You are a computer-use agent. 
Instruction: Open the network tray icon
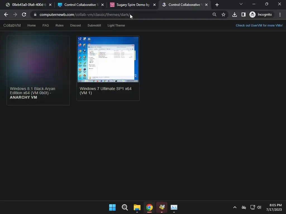252,207
